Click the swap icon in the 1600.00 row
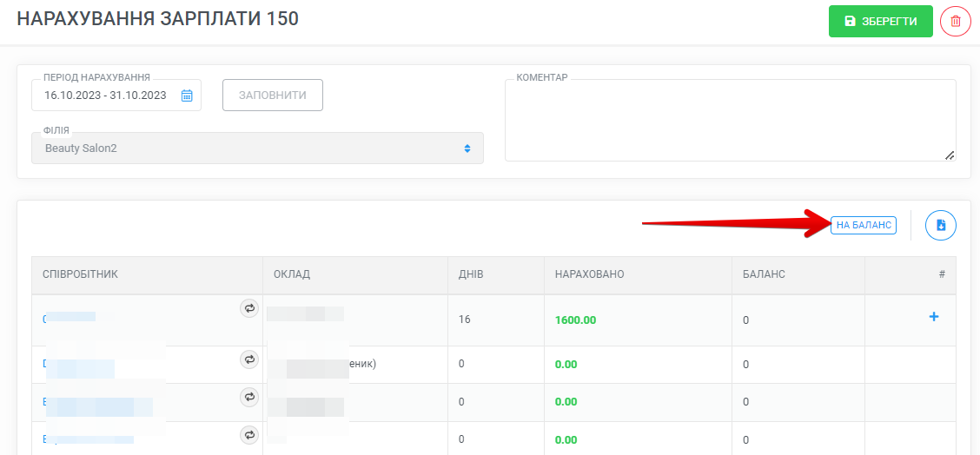The image size is (980, 455). click(249, 307)
